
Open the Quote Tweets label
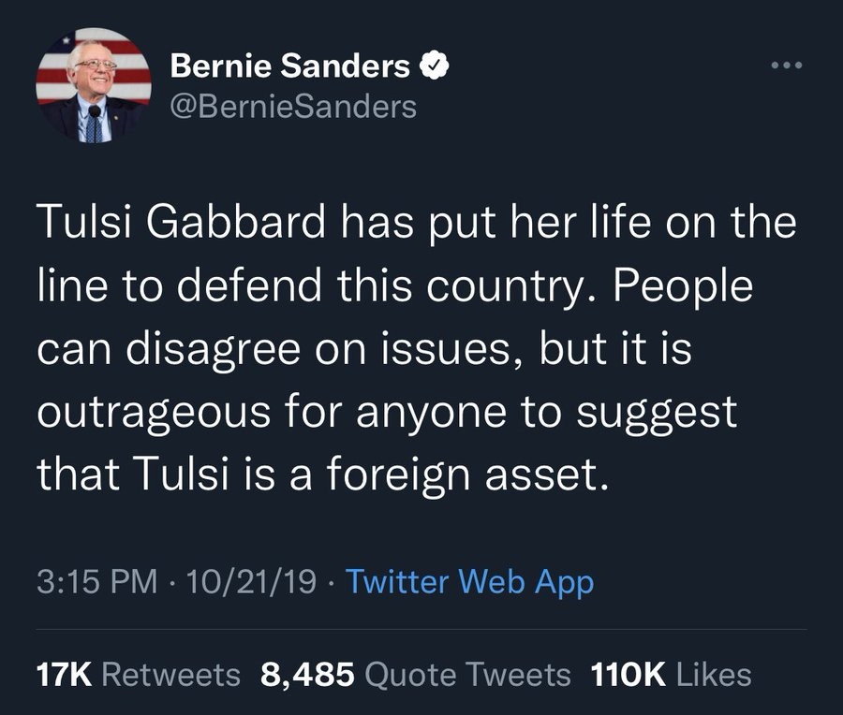point(466,674)
